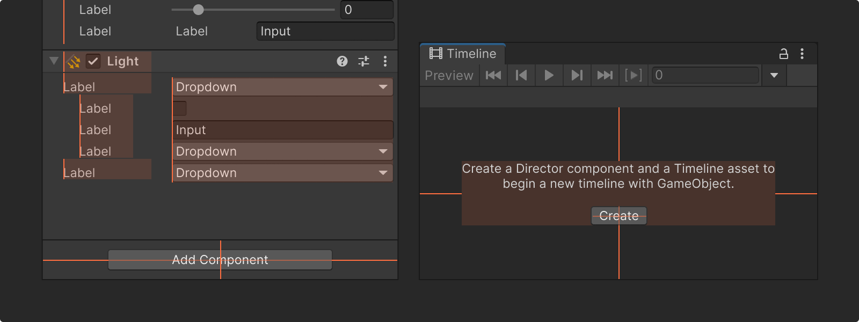
Task: Tick the empty checkbox under the first Dropdown
Action: click(180, 108)
